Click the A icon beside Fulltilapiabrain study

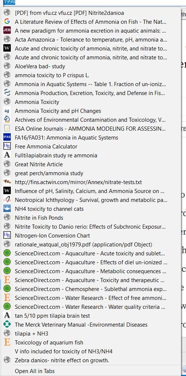(x=7, y=155)
